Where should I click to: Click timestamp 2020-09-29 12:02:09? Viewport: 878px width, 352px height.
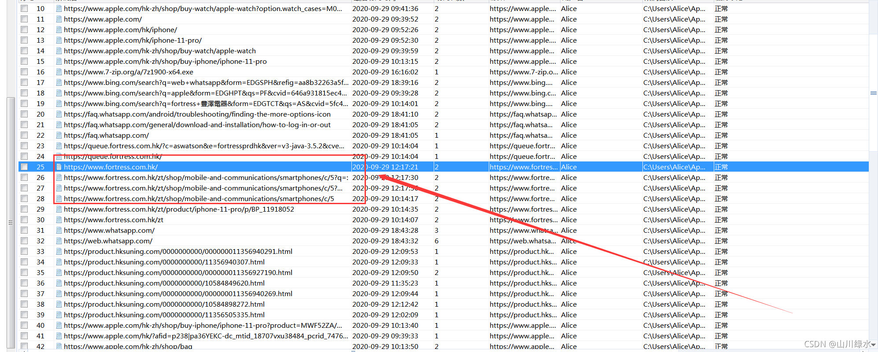coord(385,315)
